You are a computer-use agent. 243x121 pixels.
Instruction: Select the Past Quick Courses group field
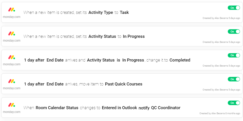(x=124, y=84)
